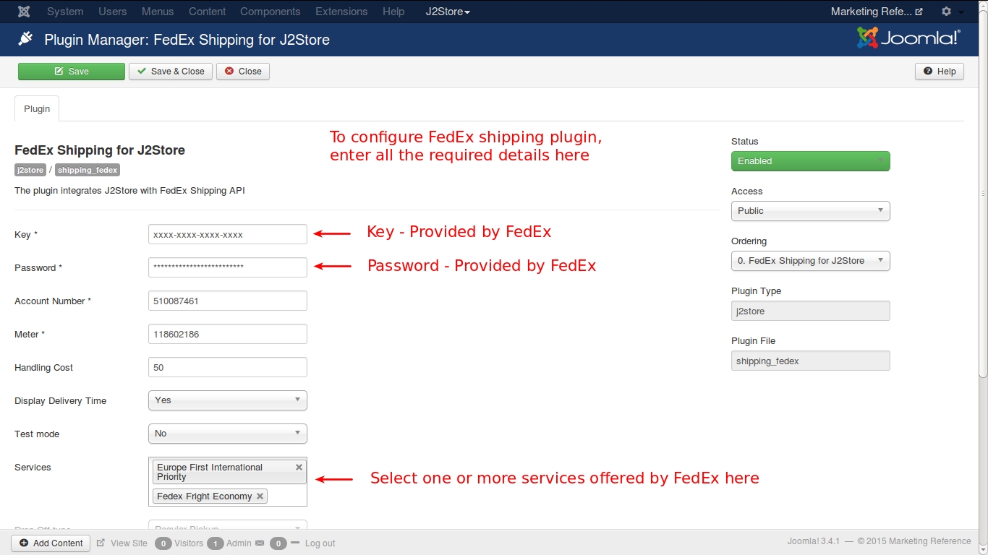This screenshot has width=988, height=555.
Task: Click the Help button
Action: click(939, 72)
